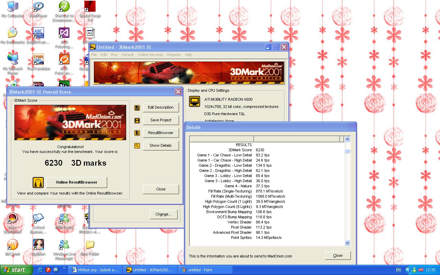This screenshot has width=440, height=275.
Task: Click the 12:35 taskbar clock
Action: point(431,270)
